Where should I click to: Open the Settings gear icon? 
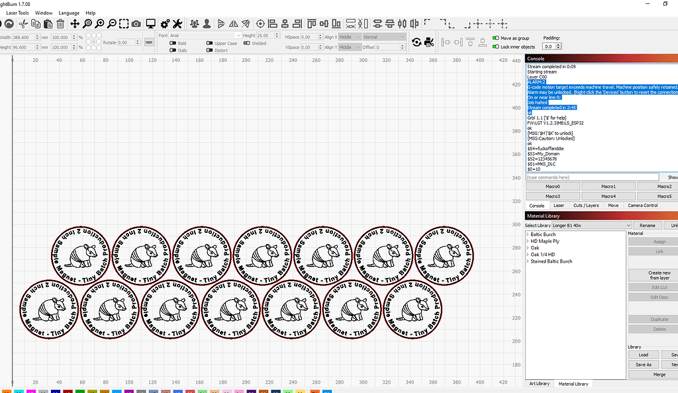165,22
